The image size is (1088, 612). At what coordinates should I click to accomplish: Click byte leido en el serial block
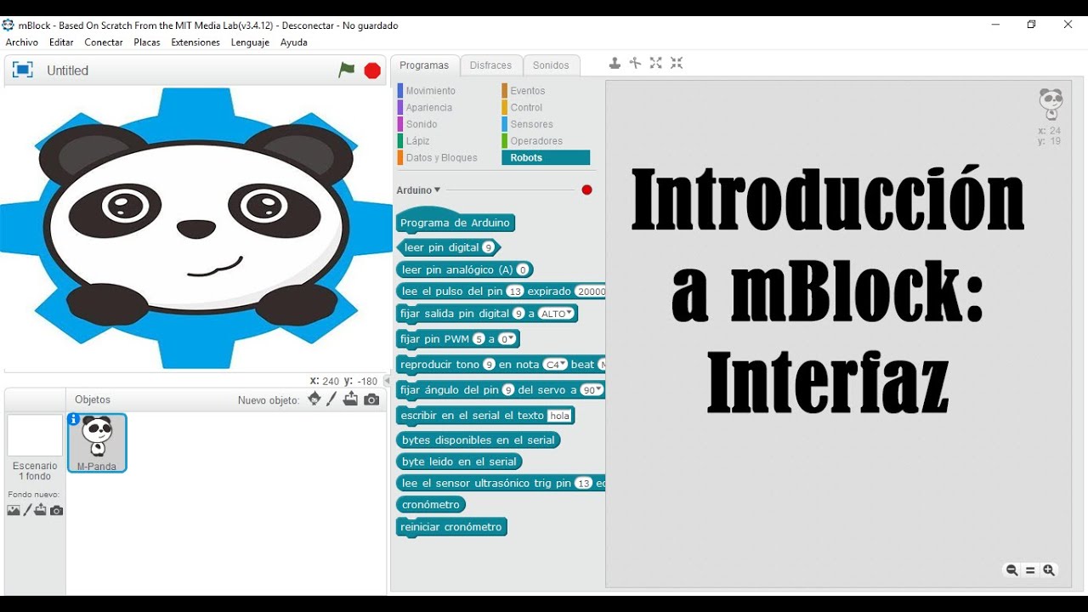tap(459, 462)
